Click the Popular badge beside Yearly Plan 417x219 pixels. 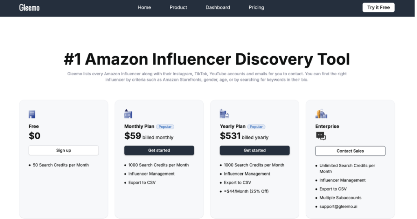[257, 127]
